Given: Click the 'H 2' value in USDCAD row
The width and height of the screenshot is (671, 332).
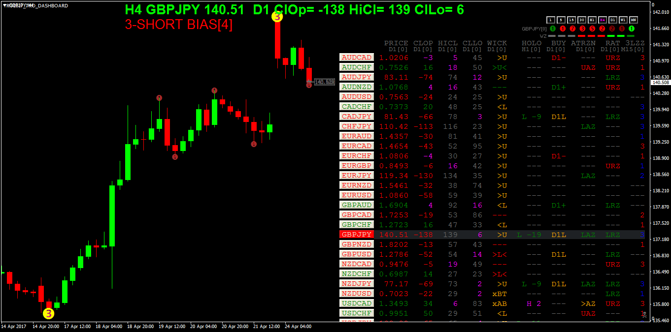Looking at the screenshot, I should coord(534,303).
